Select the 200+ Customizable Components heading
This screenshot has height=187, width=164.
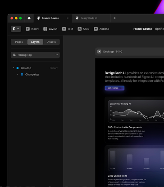coord(125,127)
